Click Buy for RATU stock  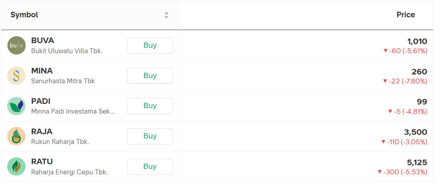[x=150, y=166]
